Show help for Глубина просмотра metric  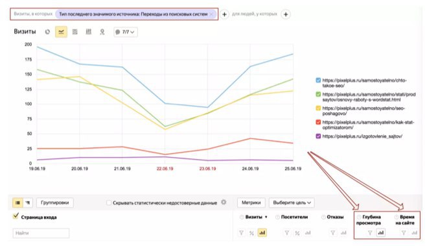(358, 217)
